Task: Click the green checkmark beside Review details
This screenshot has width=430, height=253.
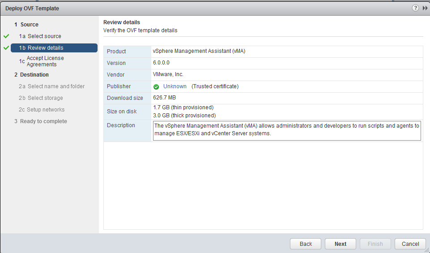Action: coord(6,48)
